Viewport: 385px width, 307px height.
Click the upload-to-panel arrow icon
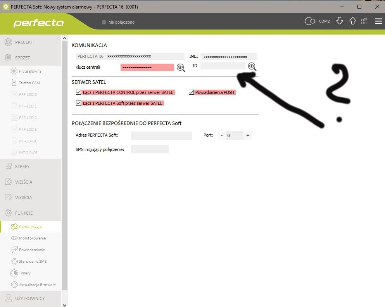pos(353,21)
